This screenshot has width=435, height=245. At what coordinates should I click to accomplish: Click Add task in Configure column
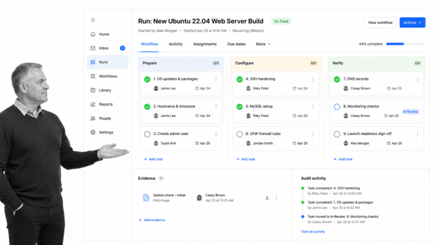(x=246, y=159)
